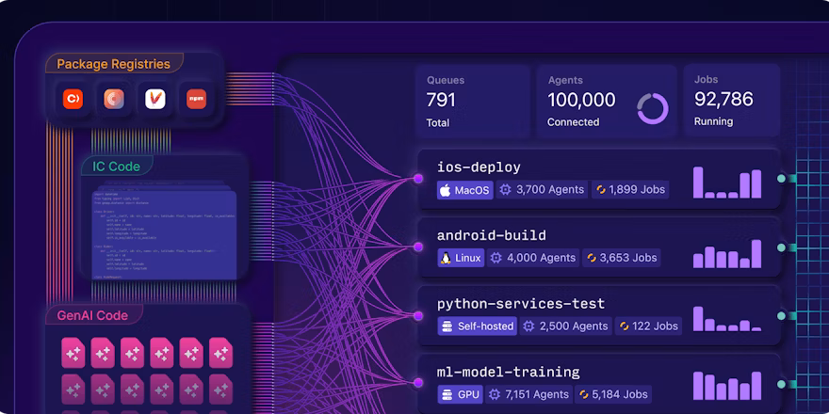This screenshot has height=414, width=829.
Task: Click the Linux platform badge
Action: [x=461, y=258]
